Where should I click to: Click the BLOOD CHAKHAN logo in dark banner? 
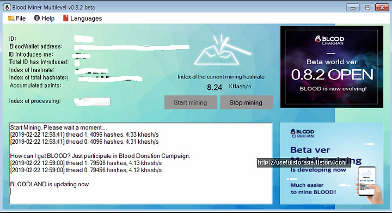(x=329, y=40)
